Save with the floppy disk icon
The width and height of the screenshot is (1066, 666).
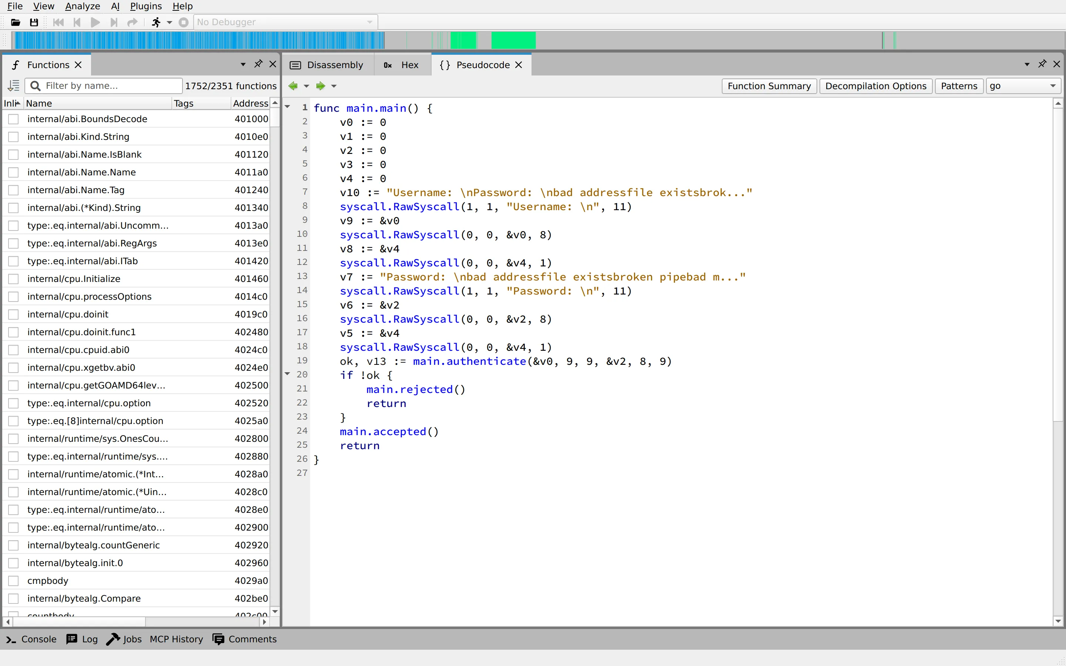34,22
